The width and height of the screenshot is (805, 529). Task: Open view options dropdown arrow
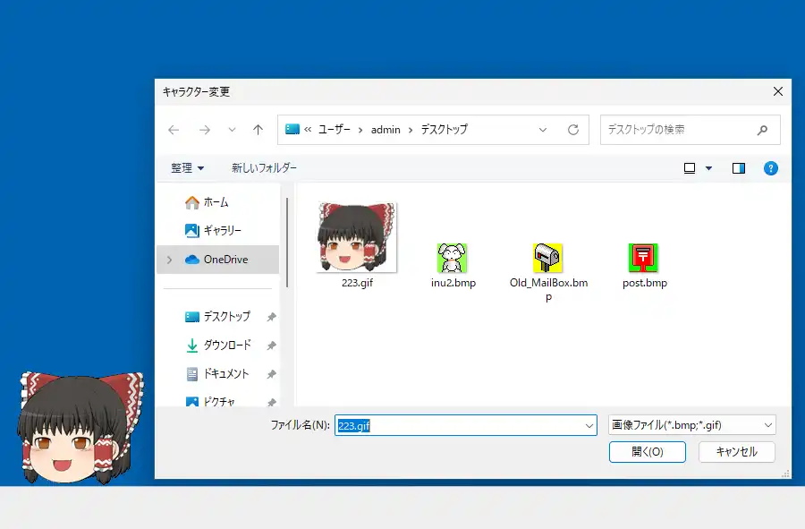(x=709, y=168)
